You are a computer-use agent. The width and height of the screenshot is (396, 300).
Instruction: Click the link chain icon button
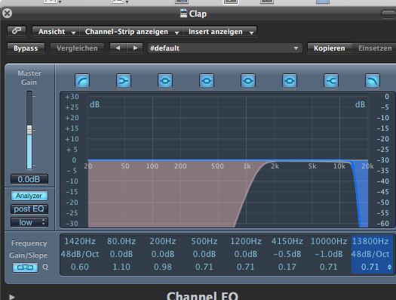17,31
